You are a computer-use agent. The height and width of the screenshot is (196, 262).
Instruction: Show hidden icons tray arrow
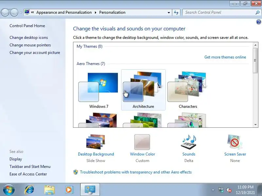point(213,190)
